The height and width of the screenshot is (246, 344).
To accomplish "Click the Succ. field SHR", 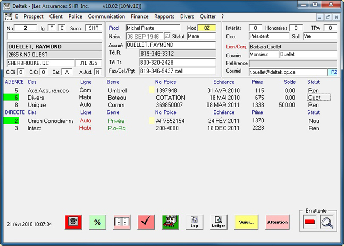I will 94,28.
